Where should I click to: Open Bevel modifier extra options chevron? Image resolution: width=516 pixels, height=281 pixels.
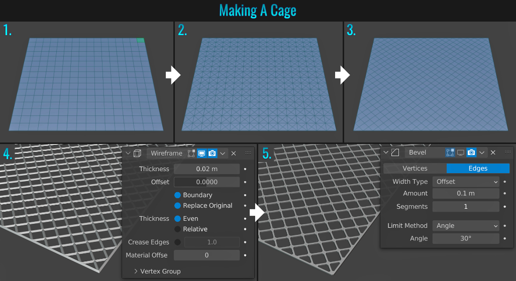coord(482,153)
